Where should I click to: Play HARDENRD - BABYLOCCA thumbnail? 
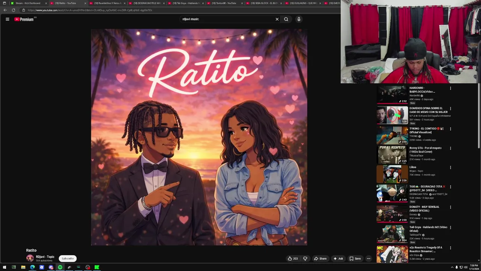tap(392, 94)
